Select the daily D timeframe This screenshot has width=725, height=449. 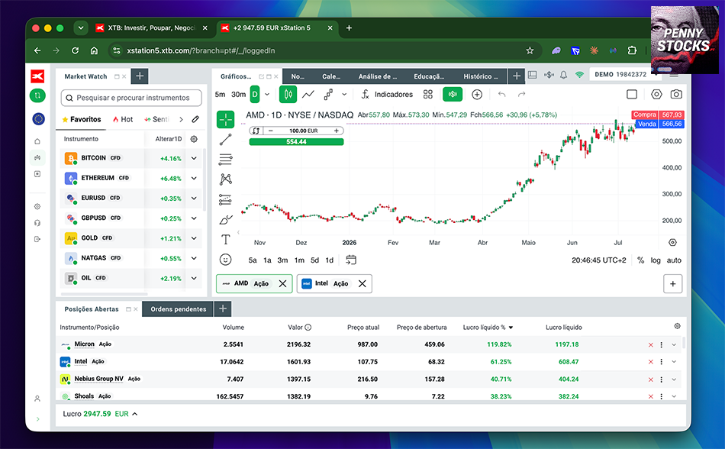click(255, 95)
